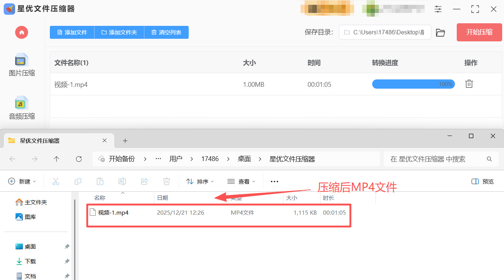504x280 pixels.
Task: Open 图库 in the navigation pane
Action: (26, 217)
